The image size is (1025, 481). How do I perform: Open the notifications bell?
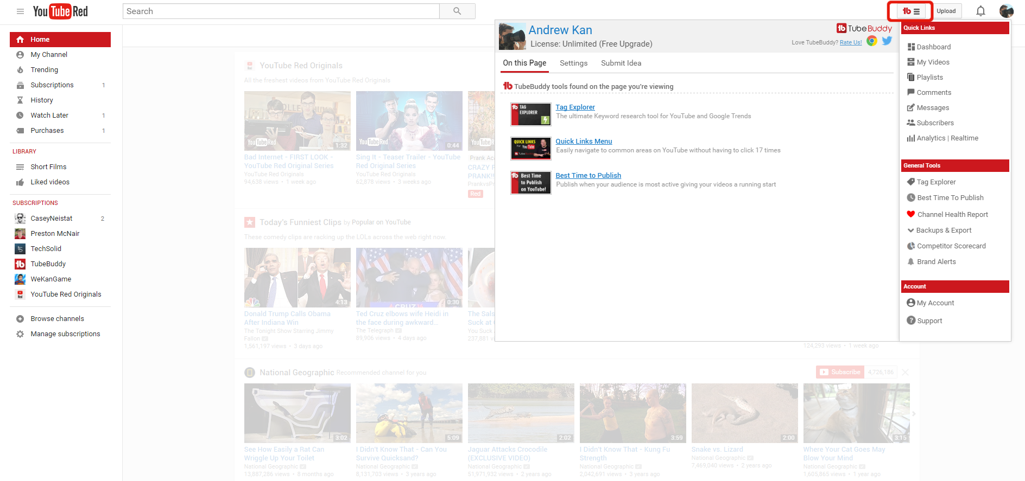[x=980, y=11]
